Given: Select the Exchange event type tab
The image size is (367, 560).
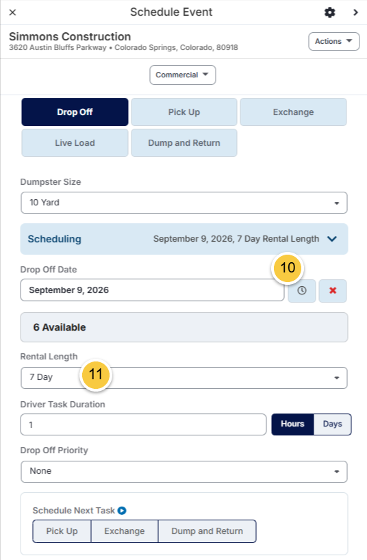Looking at the screenshot, I should 293,112.
